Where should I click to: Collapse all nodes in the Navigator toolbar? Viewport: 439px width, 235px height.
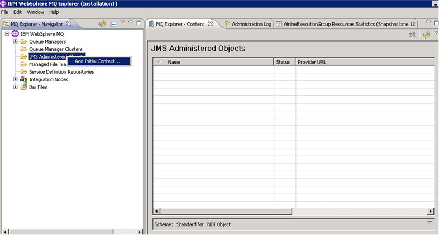[x=113, y=24]
